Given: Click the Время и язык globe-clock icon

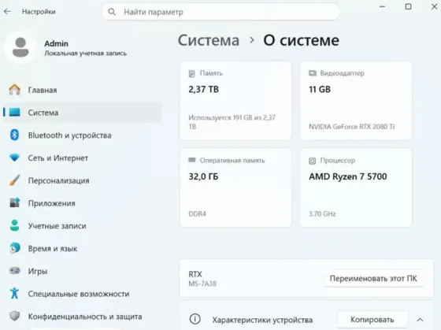Looking at the screenshot, I should coord(14,248).
